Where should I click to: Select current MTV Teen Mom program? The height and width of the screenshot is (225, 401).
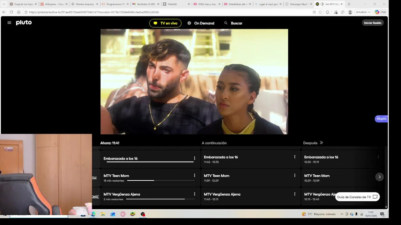point(150,178)
